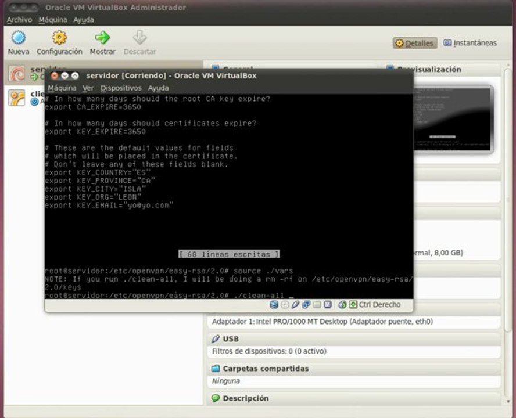Open the Ver menu of the servidor window
This screenshot has height=418, width=516.
pyautogui.click(x=88, y=88)
